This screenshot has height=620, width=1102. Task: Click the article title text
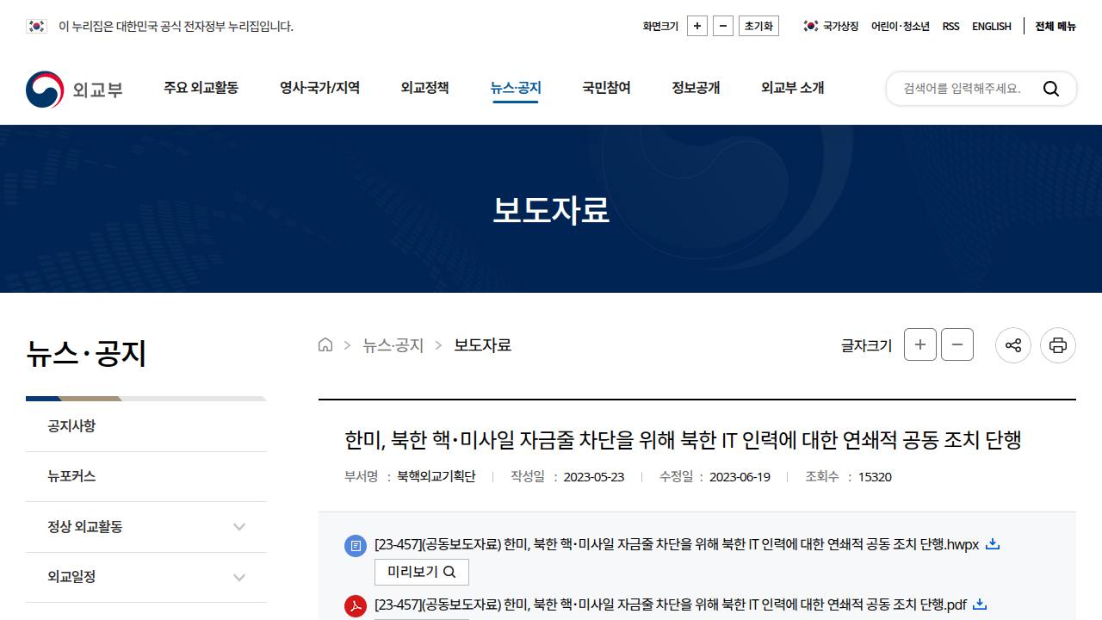pyautogui.click(x=683, y=440)
